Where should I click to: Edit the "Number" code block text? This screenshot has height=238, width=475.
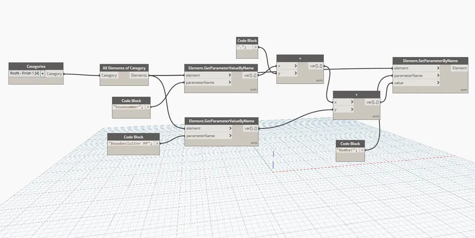[x=348, y=150]
